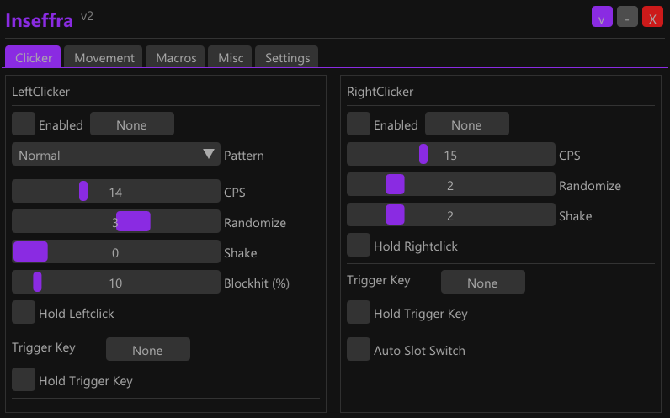Click the red X button

pos(652,17)
